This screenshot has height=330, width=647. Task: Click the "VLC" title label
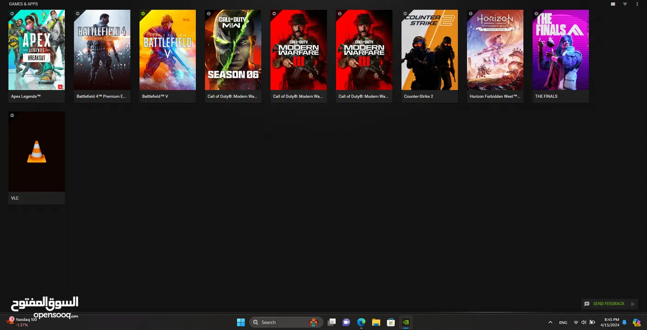tap(15, 198)
